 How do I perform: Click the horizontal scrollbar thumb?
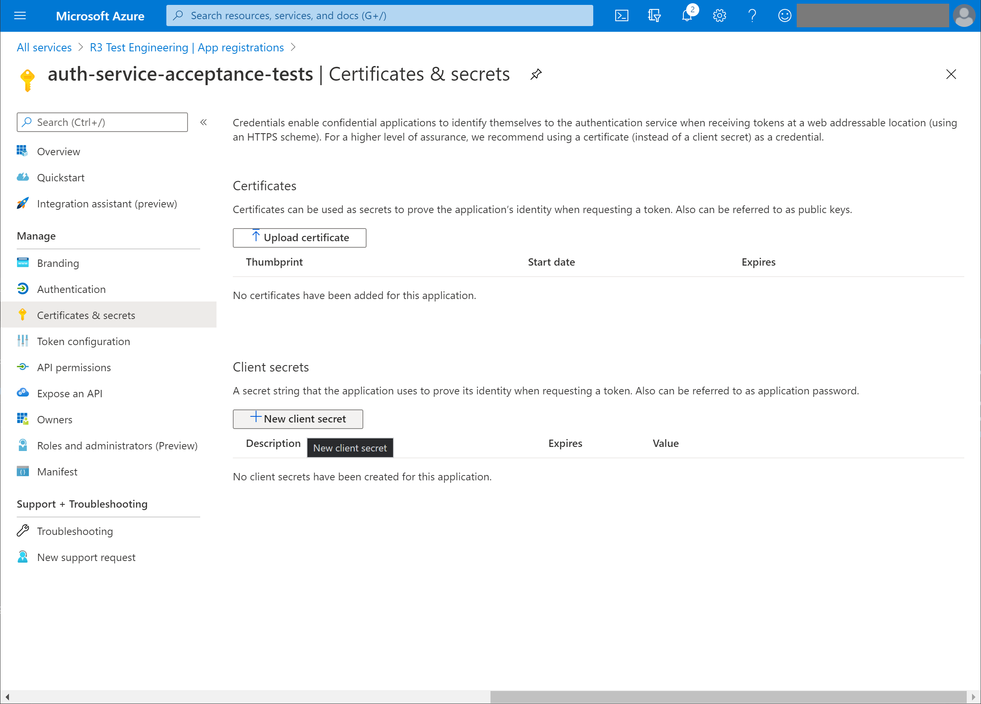728,697
